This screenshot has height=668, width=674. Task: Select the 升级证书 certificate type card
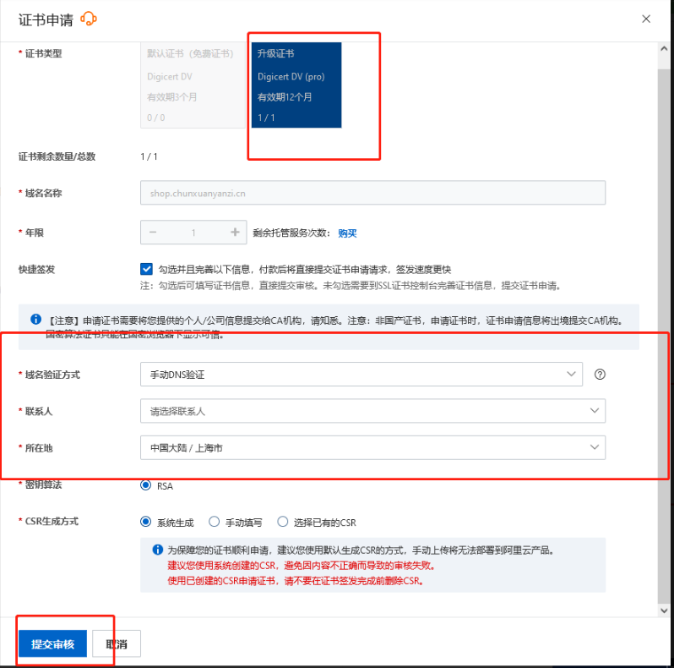click(296, 85)
